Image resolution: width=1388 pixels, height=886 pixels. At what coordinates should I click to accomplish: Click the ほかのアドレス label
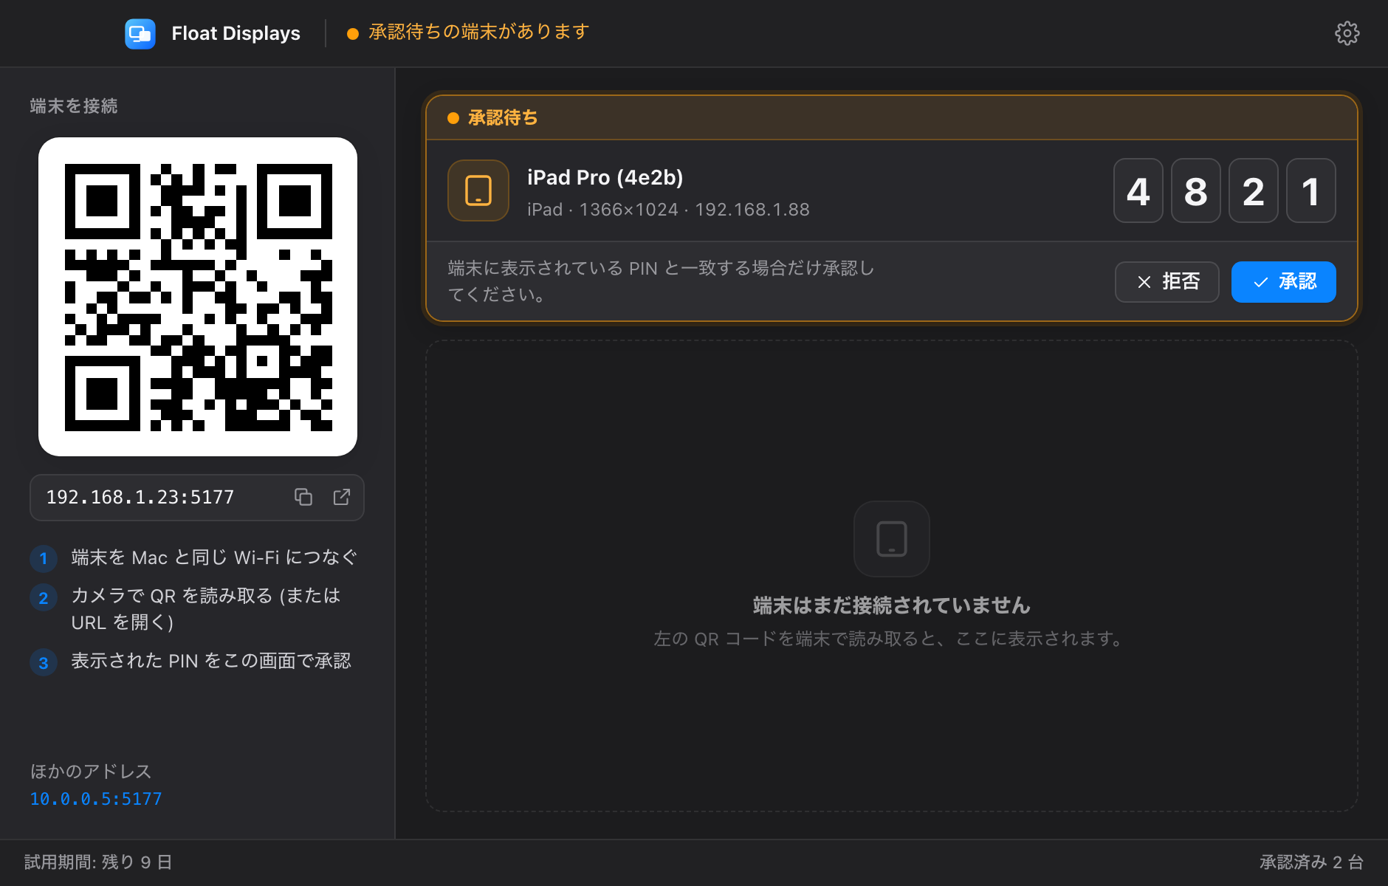coord(91,772)
